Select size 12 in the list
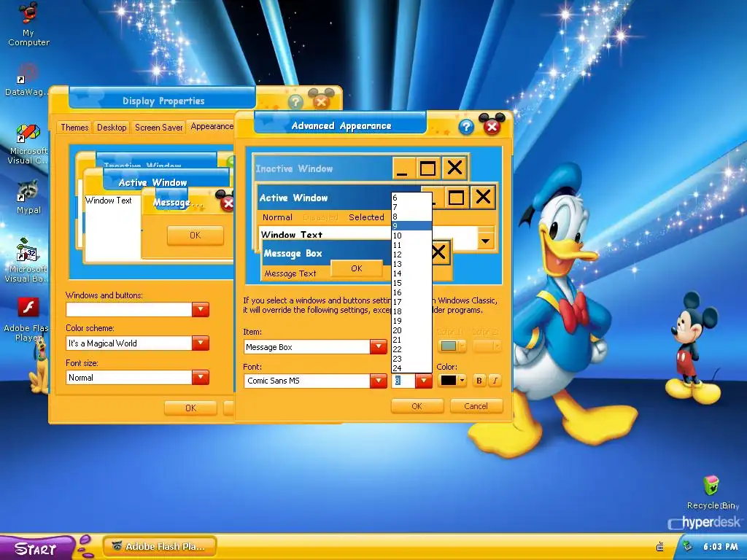 coord(411,254)
